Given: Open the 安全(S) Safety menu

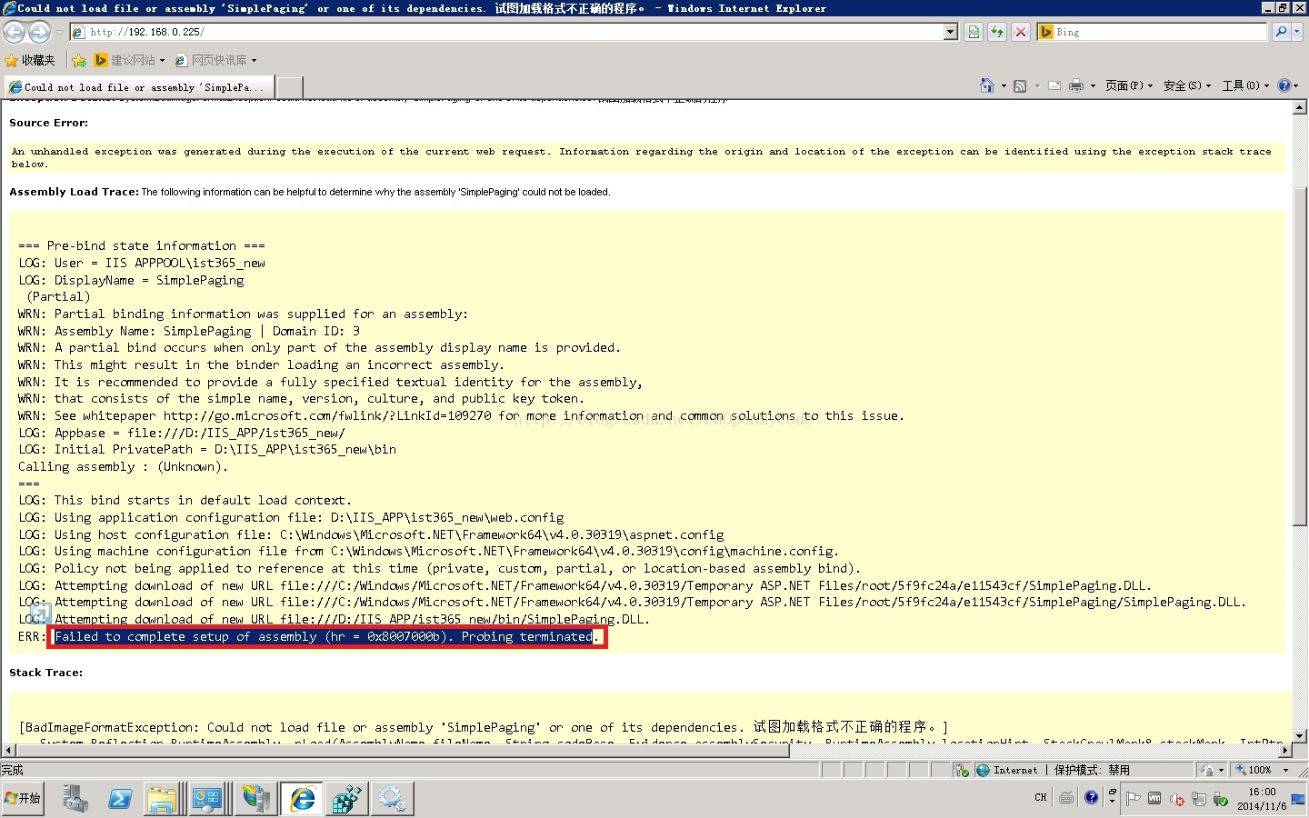Looking at the screenshot, I should 1187,85.
